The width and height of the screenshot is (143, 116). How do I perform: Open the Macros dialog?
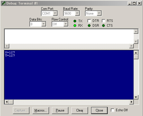41,110
